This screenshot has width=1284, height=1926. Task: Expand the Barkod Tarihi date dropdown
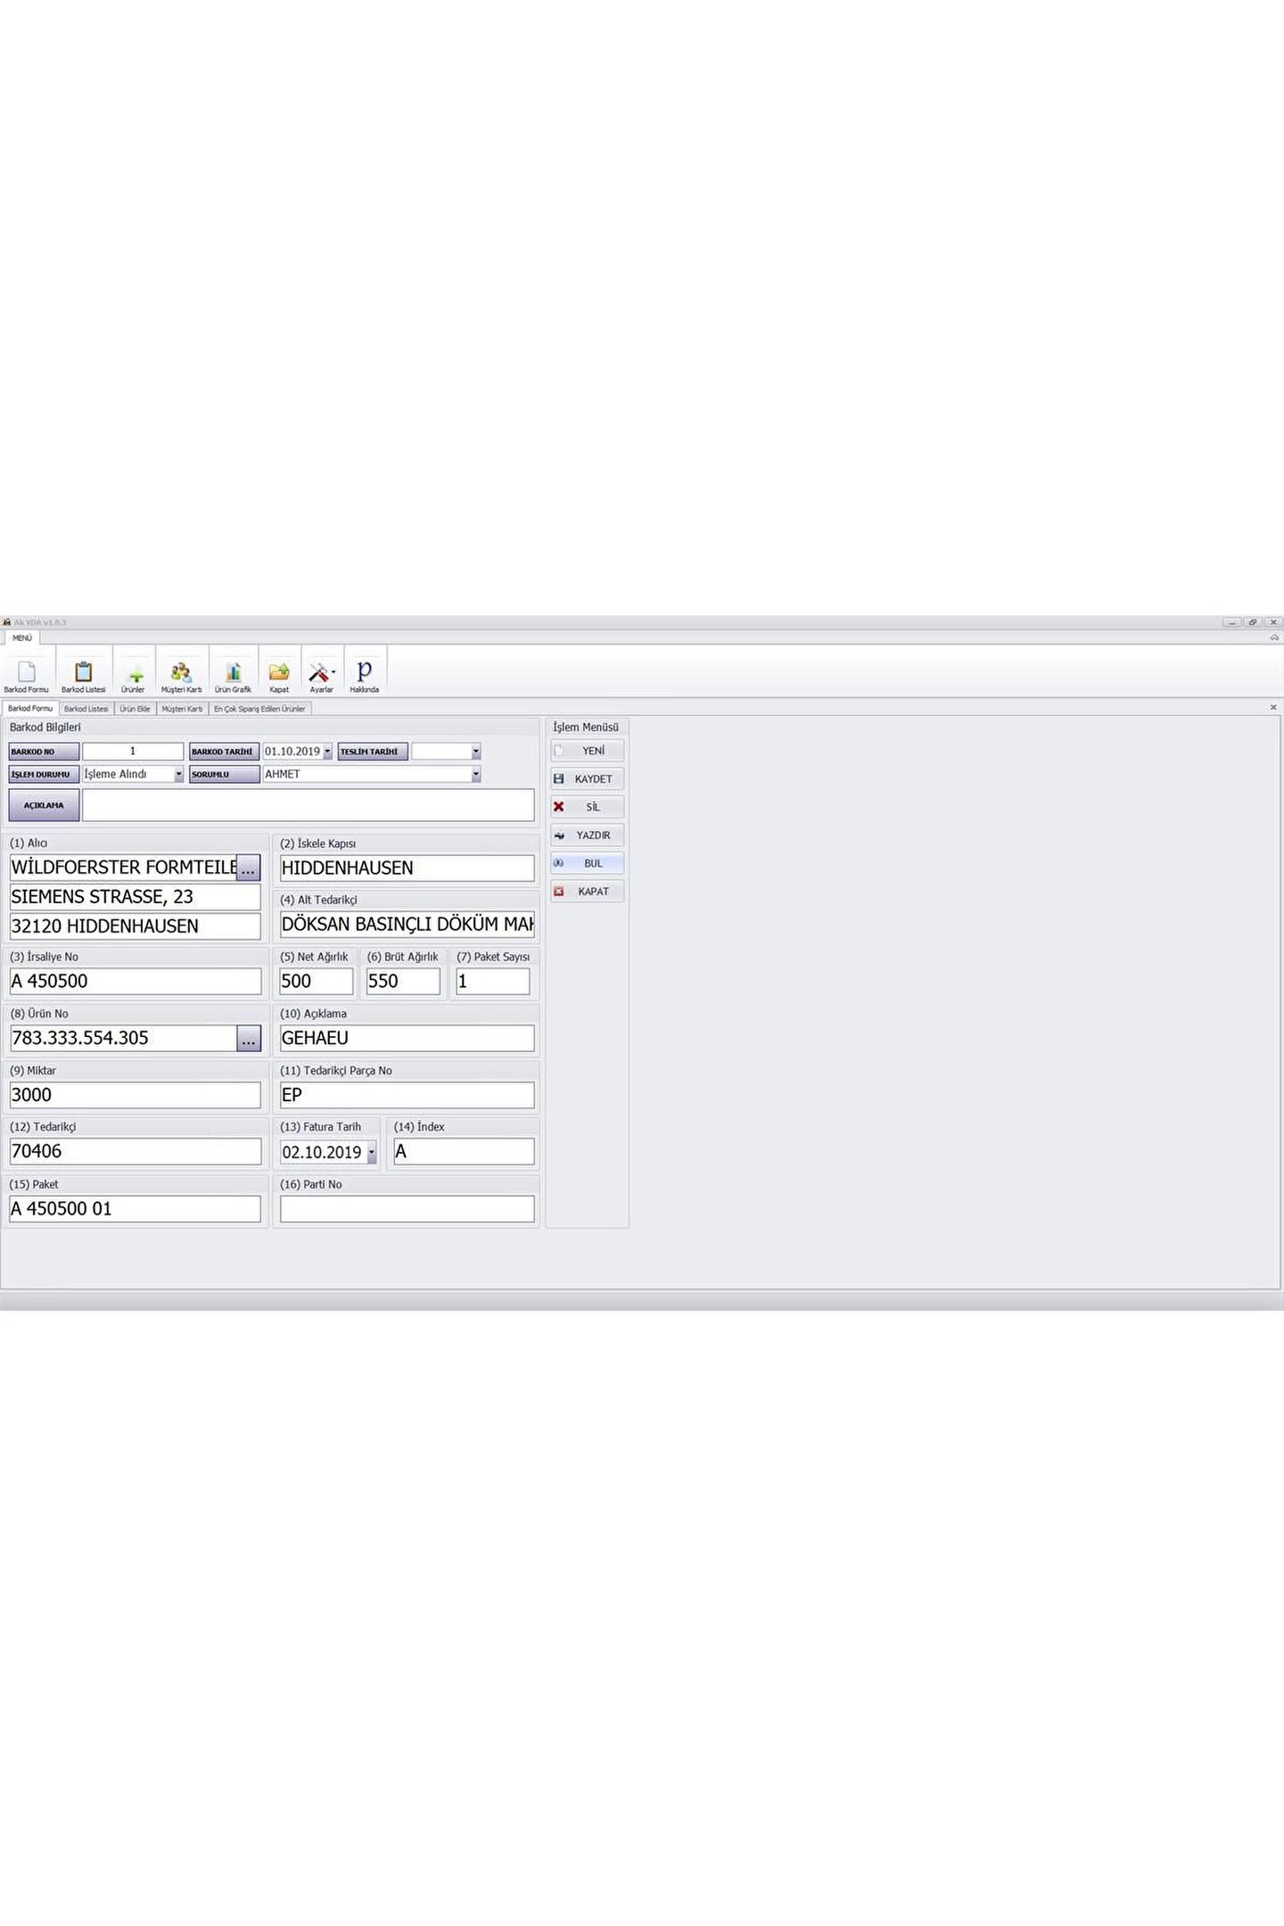pyautogui.click(x=327, y=752)
